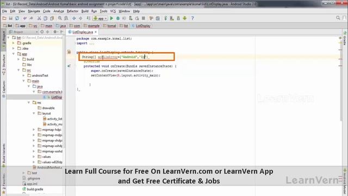Click the example breadcrumb

click(91, 26)
